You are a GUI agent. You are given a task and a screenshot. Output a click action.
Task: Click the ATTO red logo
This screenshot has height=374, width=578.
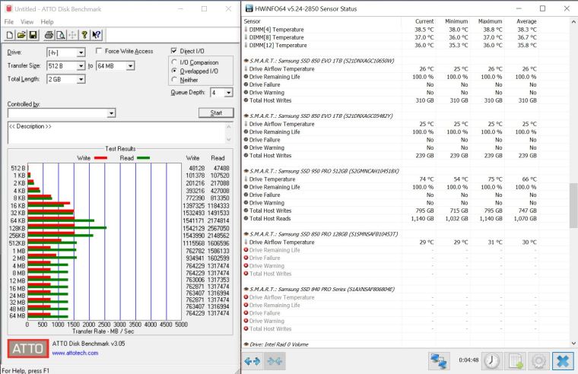[x=28, y=348]
